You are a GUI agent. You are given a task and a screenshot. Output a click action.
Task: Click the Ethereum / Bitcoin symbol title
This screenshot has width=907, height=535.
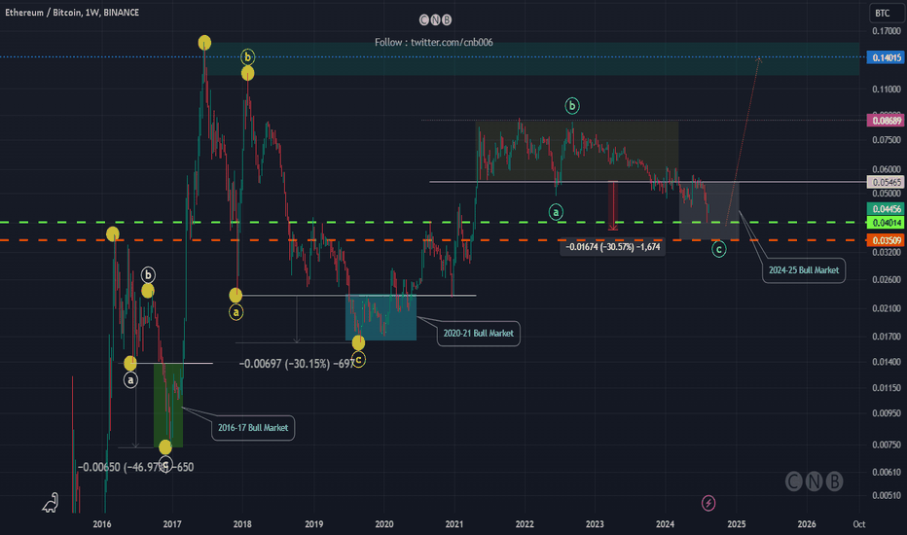72,12
